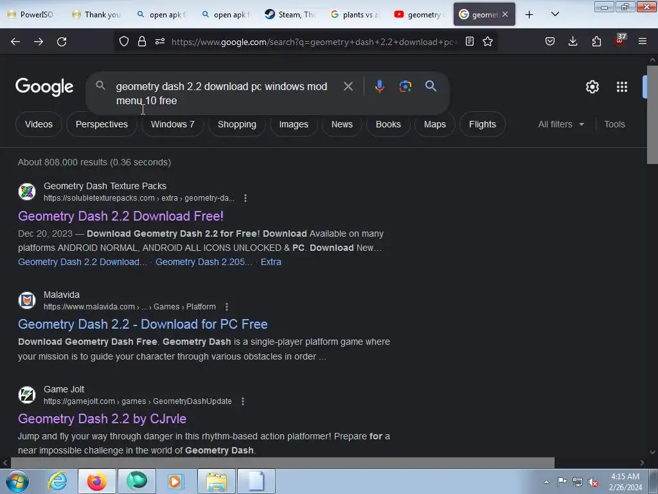Filter results by Images
This screenshot has width=658, height=494.
pos(294,124)
